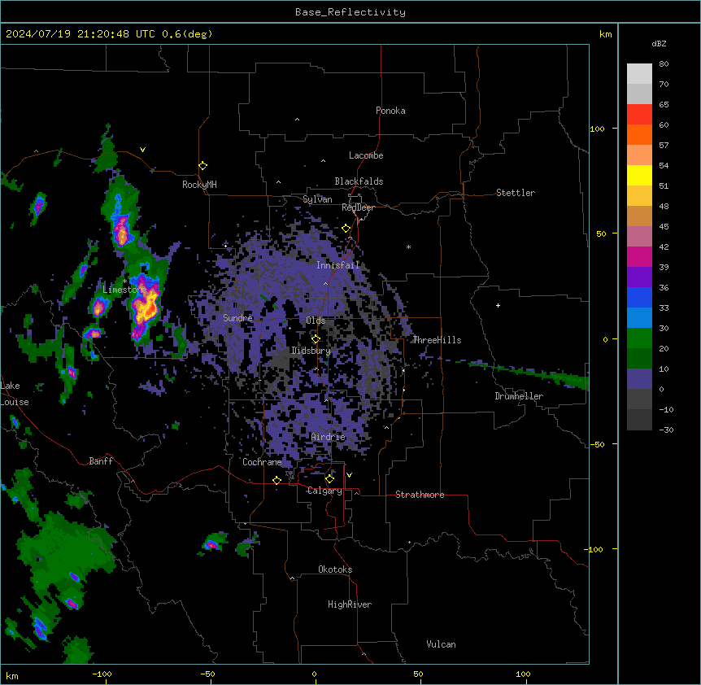Click the Calgary city label
The image size is (701, 685).
[x=324, y=491]
